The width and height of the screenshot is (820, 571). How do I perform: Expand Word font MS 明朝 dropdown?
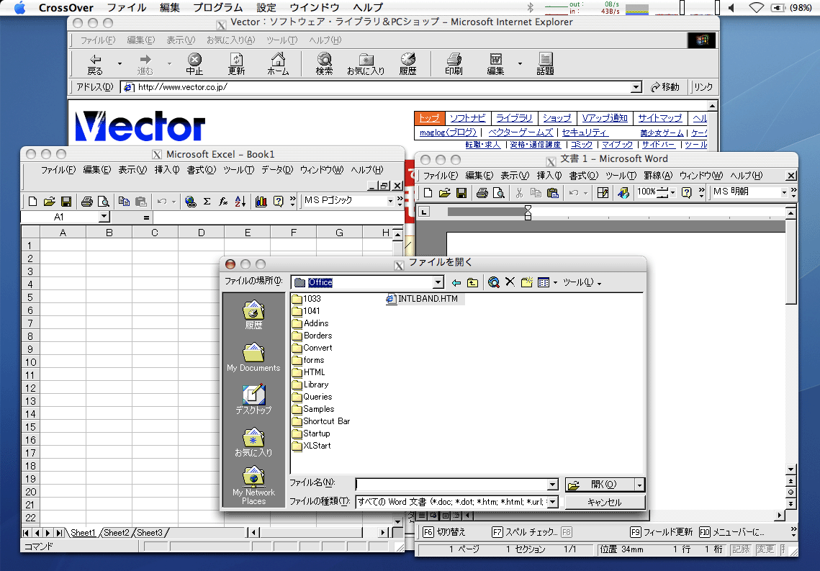coord(784,192)
